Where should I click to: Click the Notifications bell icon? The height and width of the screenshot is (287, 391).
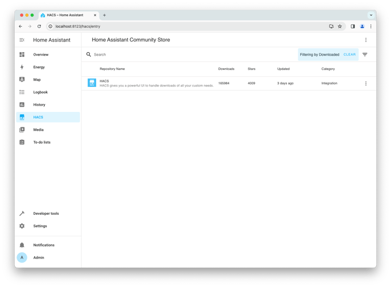click(x=22, y=245)
